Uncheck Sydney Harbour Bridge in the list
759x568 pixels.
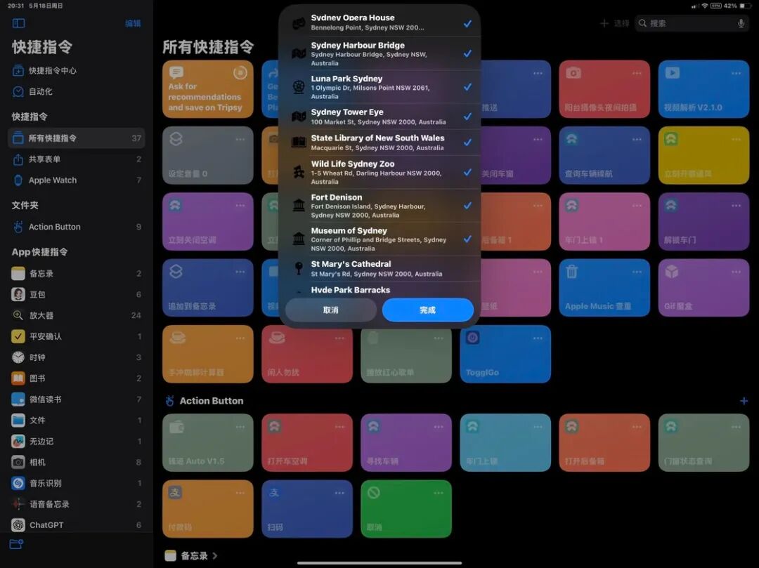(467, 53)
